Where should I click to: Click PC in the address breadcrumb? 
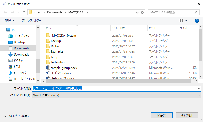point(39,12)
